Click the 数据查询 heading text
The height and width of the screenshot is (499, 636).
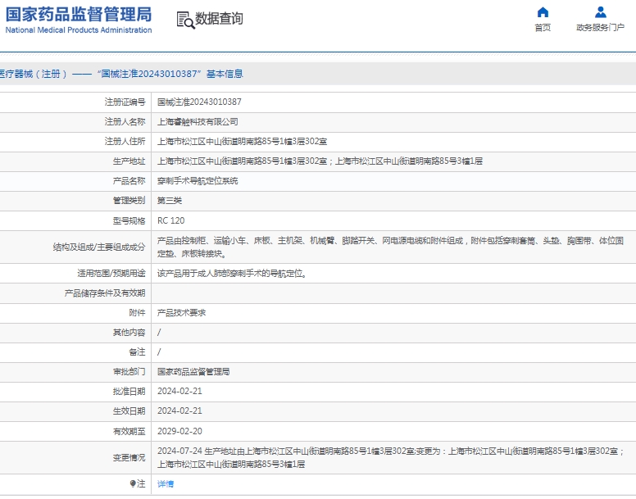point(219,19)
